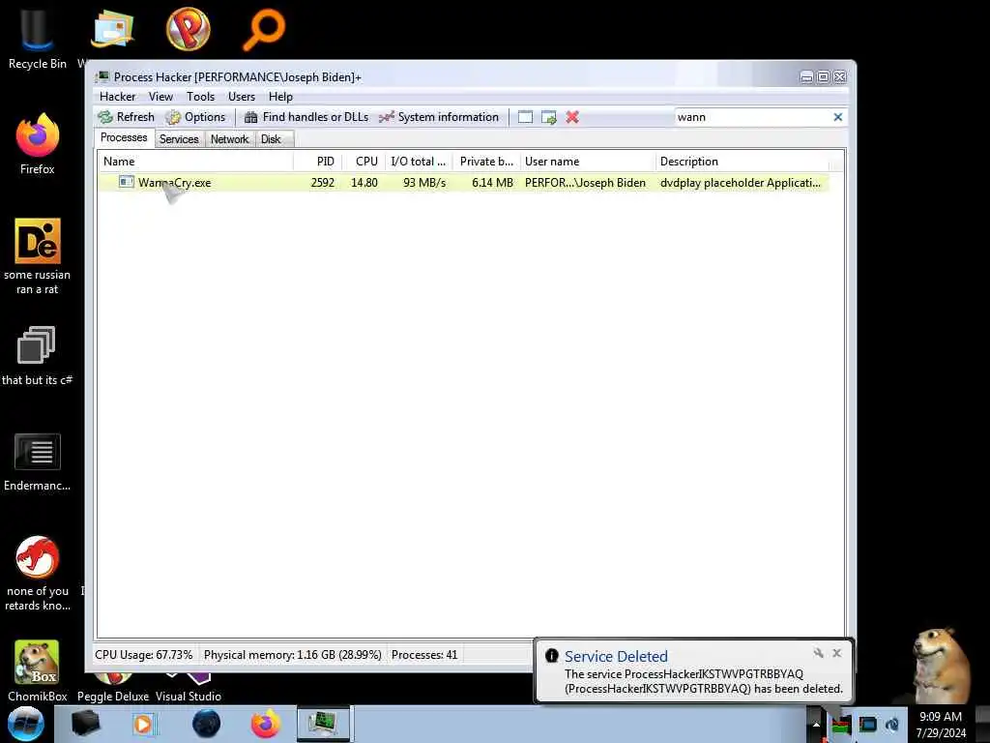Click the Service Deleted notification title
Image resolution: width=990 pixels, height=743 pixels.
point(616,657)
